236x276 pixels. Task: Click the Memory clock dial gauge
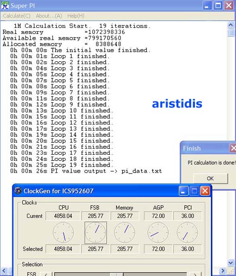125,233
